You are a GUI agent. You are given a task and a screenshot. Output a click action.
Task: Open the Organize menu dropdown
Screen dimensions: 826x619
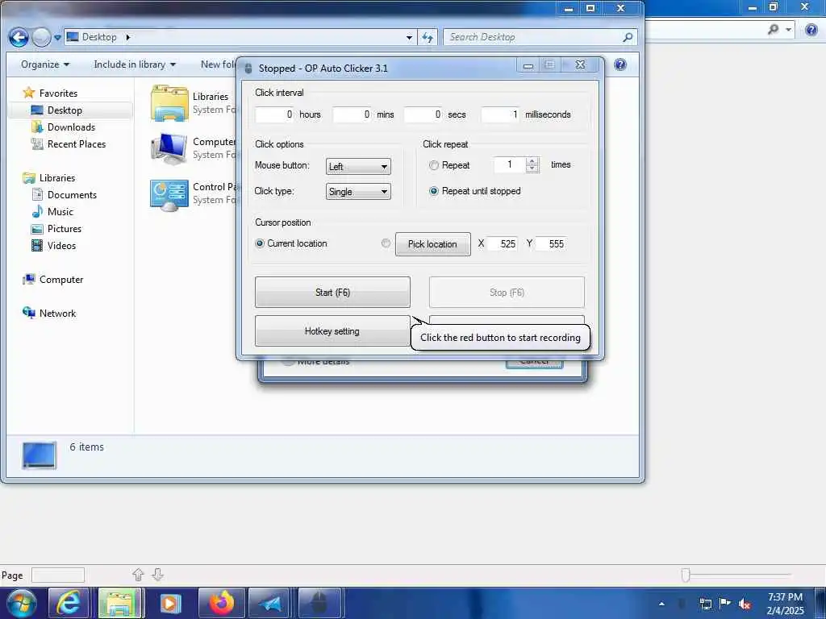tap(45, 64)
